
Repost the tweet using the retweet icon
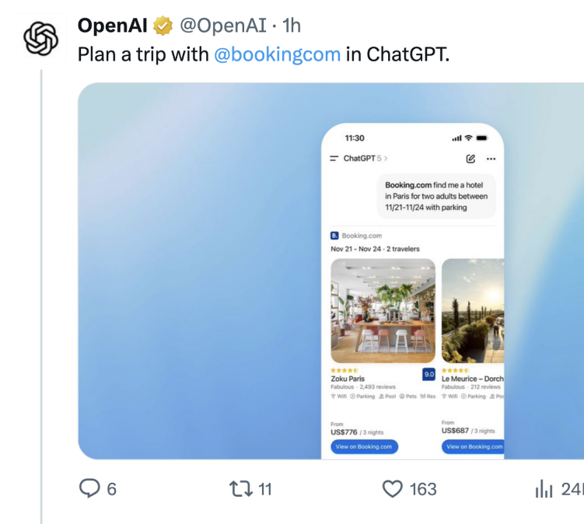[x=241, y=488]
